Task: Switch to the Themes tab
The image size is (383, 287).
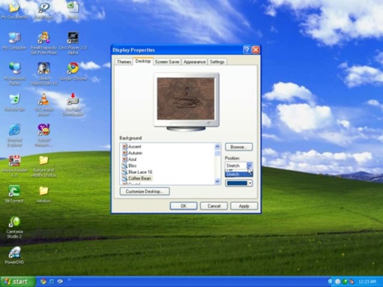Action: tap(124, 62)
